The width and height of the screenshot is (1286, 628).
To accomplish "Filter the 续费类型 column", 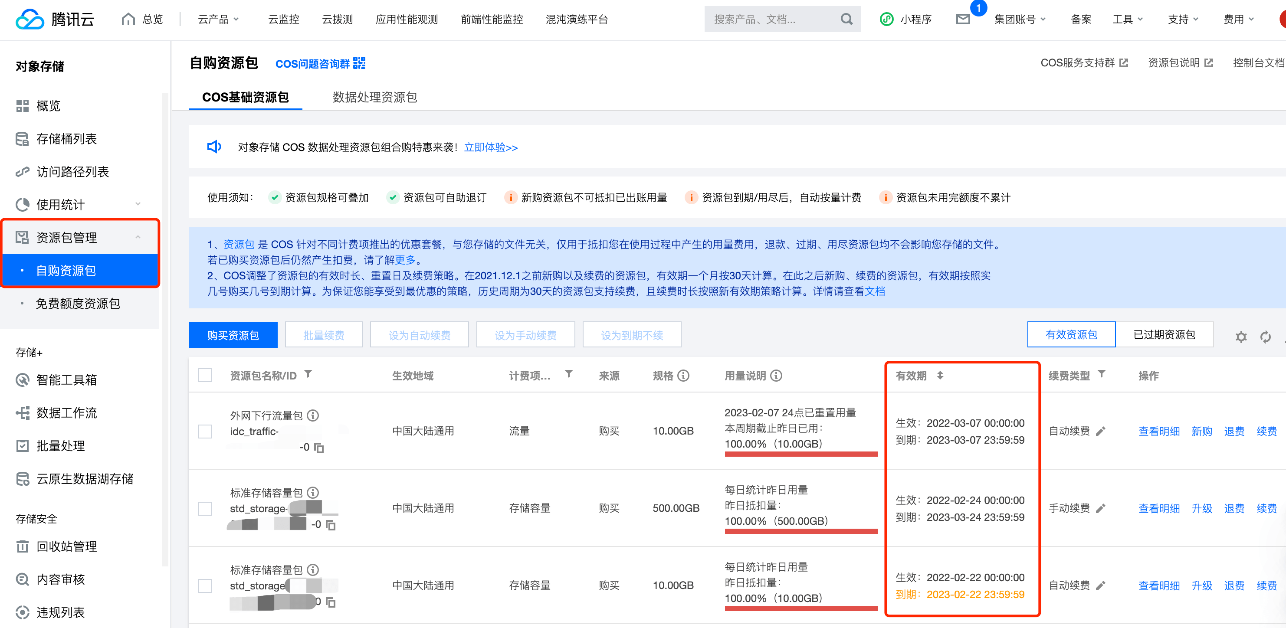I will (x=1101, y=374).
